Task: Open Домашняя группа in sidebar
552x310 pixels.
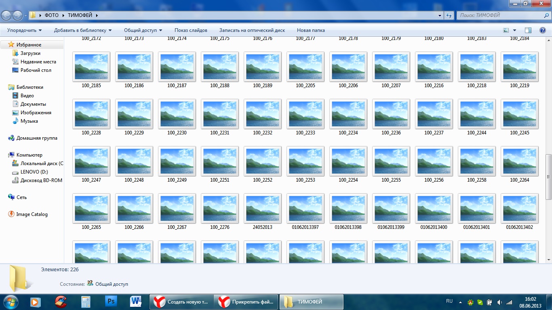Action: [36, 138]
